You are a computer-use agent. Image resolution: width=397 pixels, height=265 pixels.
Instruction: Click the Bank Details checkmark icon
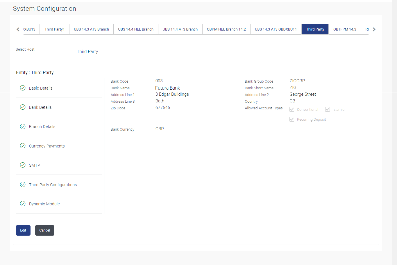point(23,107)
